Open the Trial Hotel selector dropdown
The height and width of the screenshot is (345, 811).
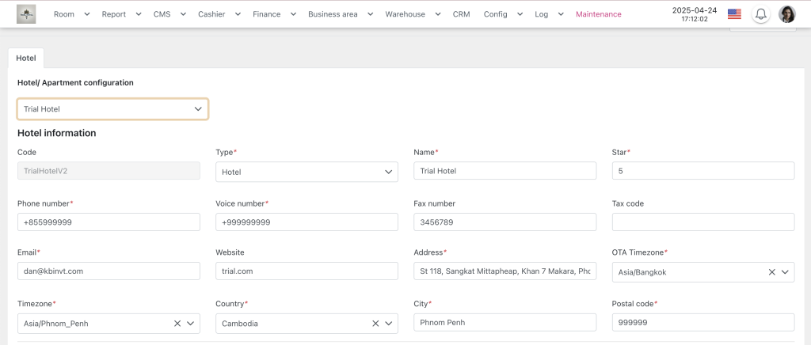point(112,109)
